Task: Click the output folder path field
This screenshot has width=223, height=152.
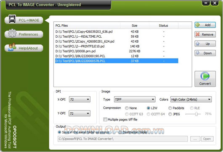Action: pyautogui.click(x=122, y=139)
